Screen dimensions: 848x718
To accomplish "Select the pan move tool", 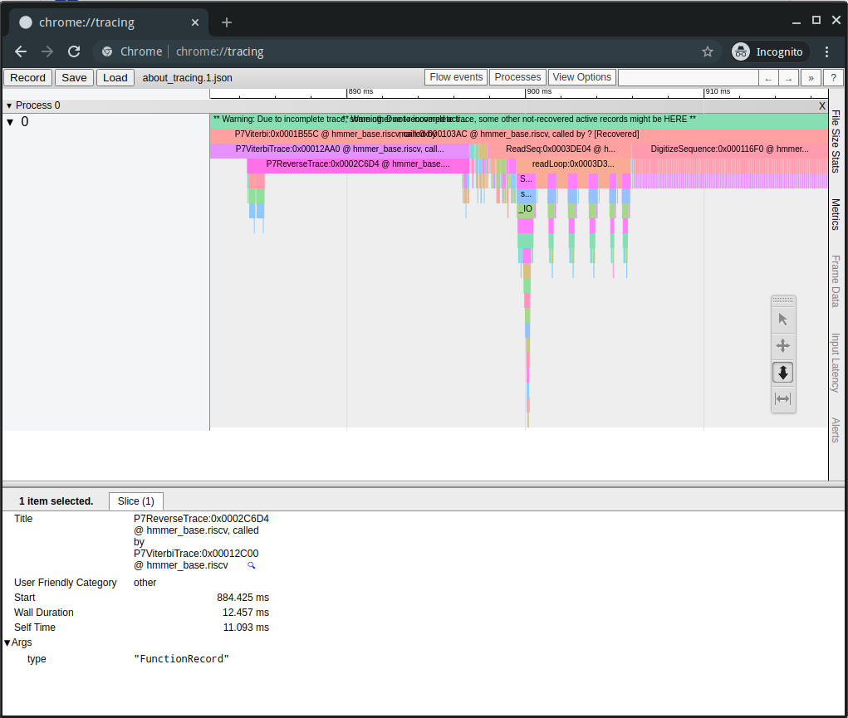I will [782, 346].
